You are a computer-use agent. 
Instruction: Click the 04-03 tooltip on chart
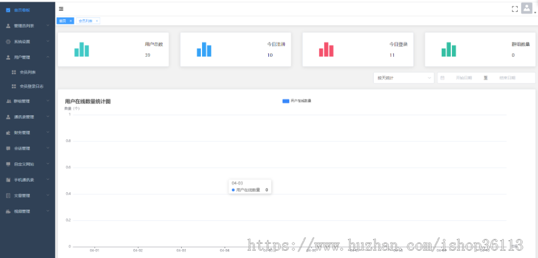click(250, 187)
